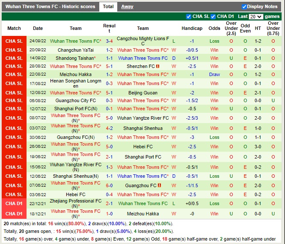This screenshot has width=285, height=244.
Task: Open the Shandong Taishan team link
Action: pyautogui.click(x=74, y=58)
